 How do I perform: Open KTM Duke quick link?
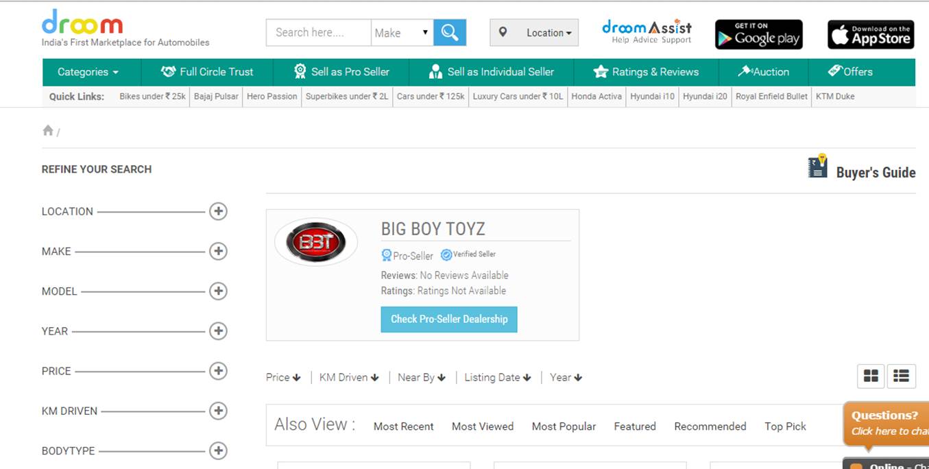pos(835,97)
